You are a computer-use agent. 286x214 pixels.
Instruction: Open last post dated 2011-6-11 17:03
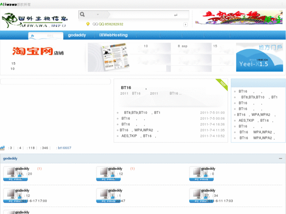click(x=220, y=201)
